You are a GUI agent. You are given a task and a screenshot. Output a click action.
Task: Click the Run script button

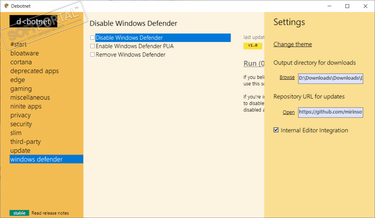coord(254,63)
